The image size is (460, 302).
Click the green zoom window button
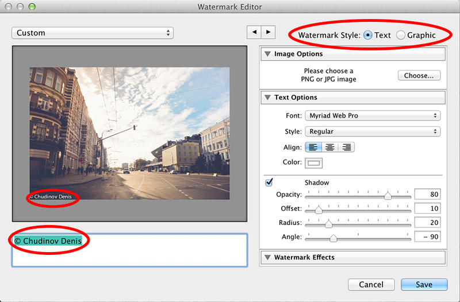point(32,7)
